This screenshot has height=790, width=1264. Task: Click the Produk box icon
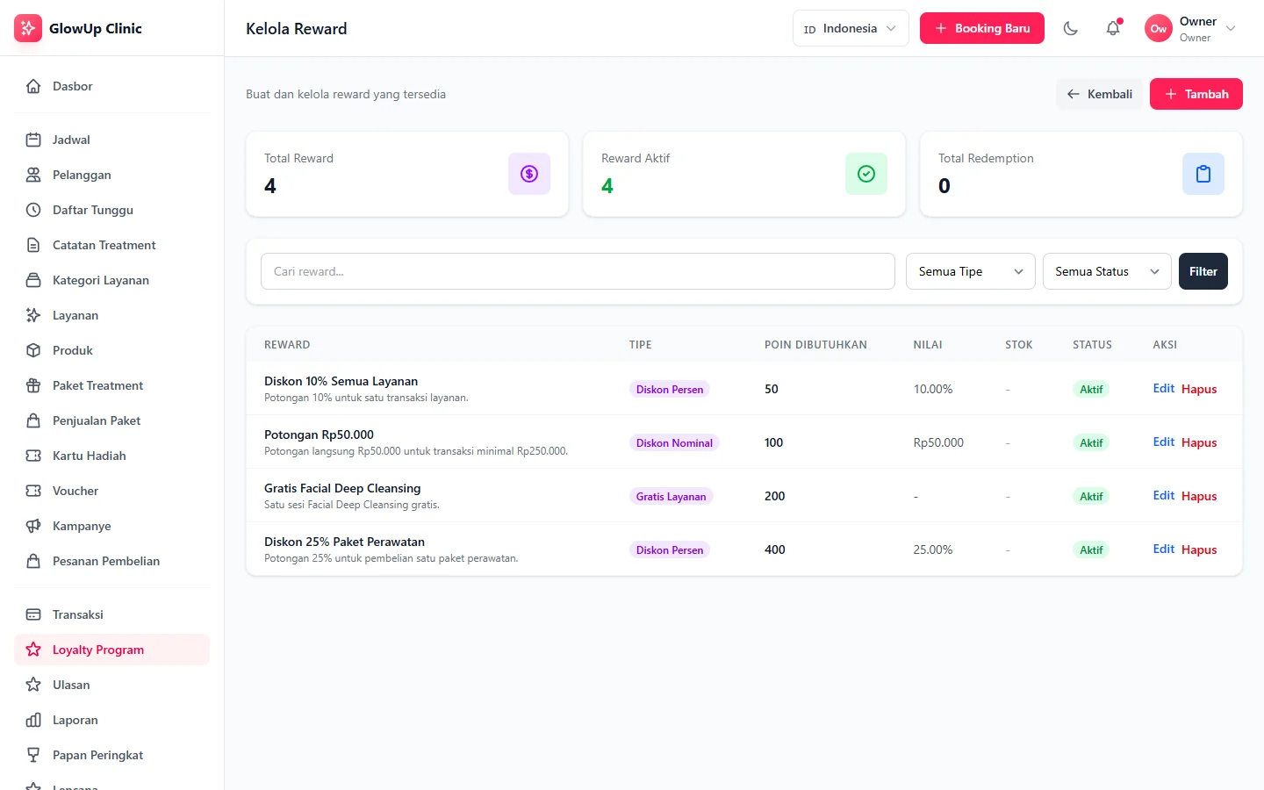click(x=33, y=350)
